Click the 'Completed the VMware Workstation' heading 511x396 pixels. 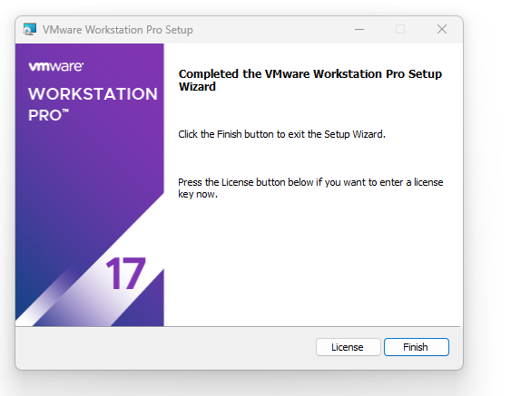point(310,74)
